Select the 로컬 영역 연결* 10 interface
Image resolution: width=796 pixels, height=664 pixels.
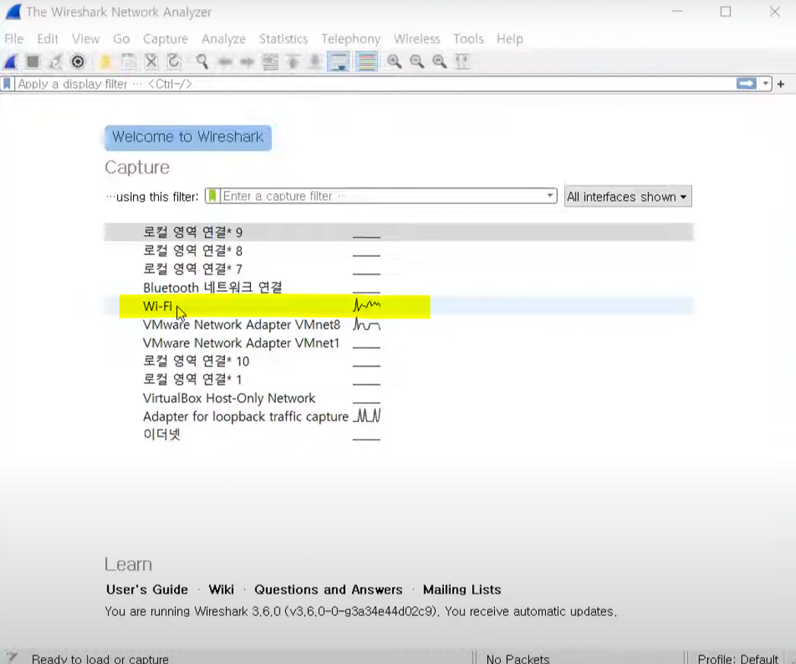pos(398,361)
